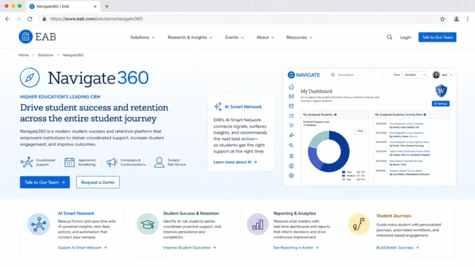Expand the Resources menu
The image size is (475, 267).
[299, 37]
